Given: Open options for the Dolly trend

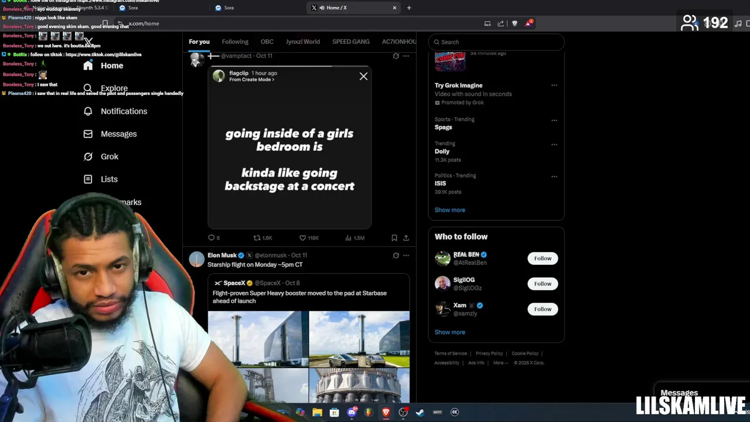Looking at the screenshot, I should (x=554, y=144).
